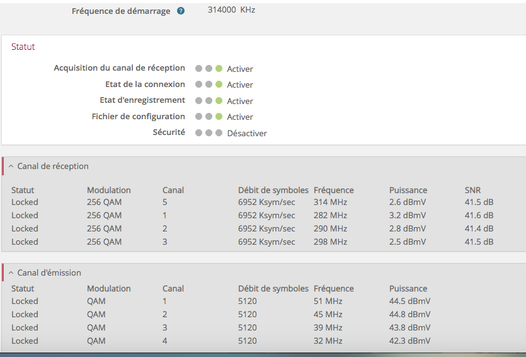Click the green indicator for Acquisition du canal de réception
526x357 pixels.
(x=219, y=68)
